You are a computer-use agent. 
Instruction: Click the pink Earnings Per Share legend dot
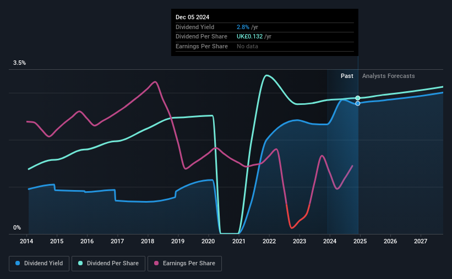click(156, 263)
